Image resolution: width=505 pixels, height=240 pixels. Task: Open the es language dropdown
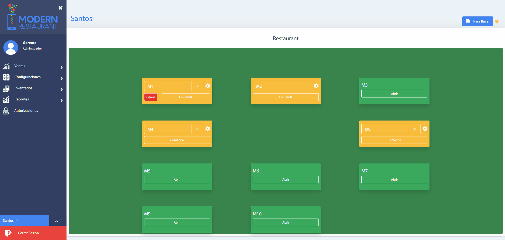pyautogui.click(x=58, y=220)
